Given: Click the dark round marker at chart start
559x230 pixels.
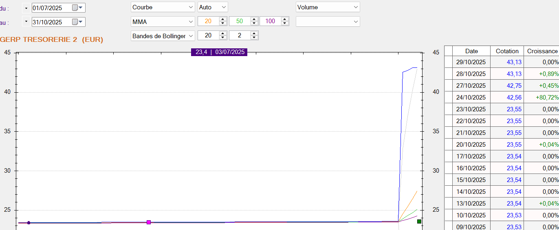Looking at the screenshot, I should tap(29, 223).
